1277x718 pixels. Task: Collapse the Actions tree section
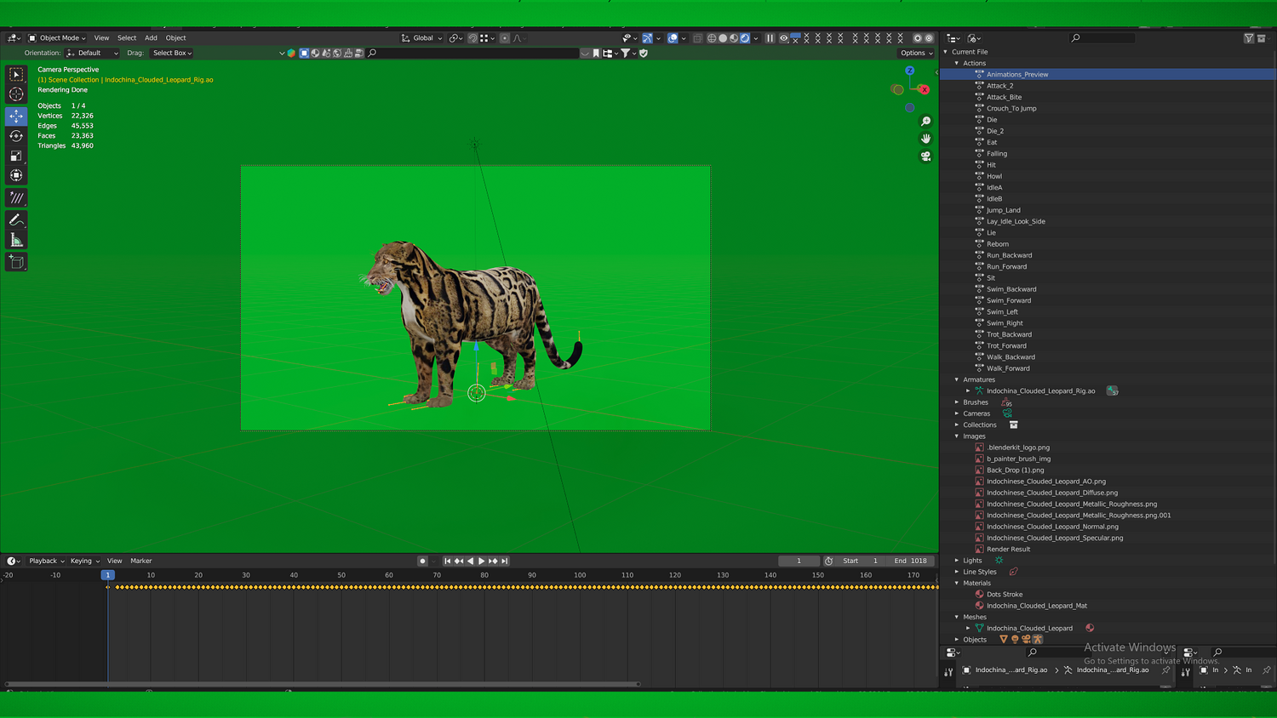(957, 63)
